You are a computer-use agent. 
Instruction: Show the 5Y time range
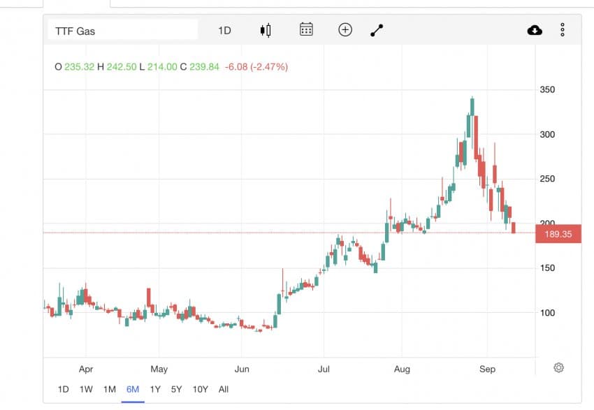(177, 389)
